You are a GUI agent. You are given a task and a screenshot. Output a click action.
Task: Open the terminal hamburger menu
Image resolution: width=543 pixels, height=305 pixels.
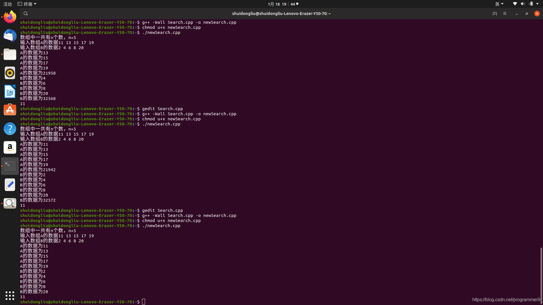505,14
